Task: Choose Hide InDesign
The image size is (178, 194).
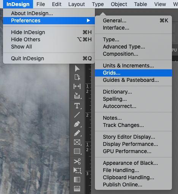Action: pyautogui.click(x=49, y=32)
